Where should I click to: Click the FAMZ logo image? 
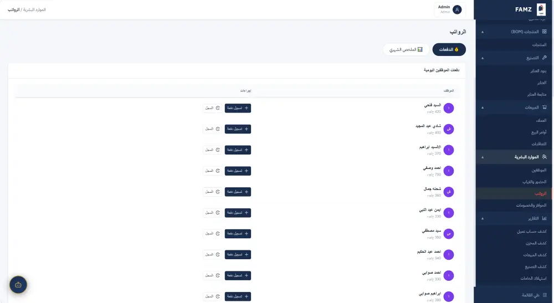tap(541, 9)
